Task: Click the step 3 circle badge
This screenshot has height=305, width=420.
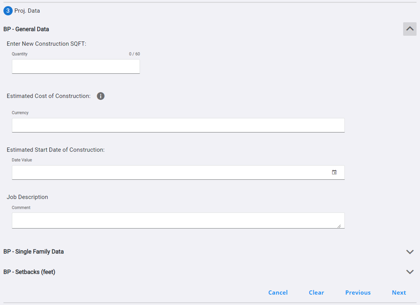Action: coord(8,11)
